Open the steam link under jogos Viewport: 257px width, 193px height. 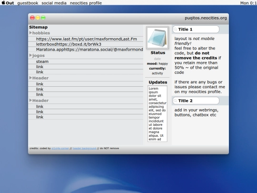click(x=42, y=61)
